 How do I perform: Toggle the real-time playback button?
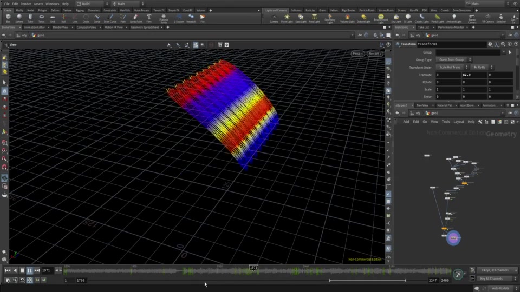tap(29, 280)
